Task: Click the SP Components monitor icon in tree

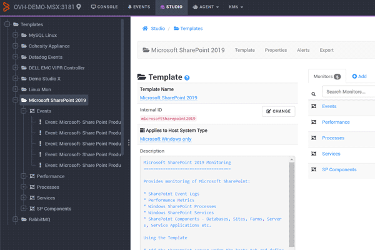Action: click(32, 209)
